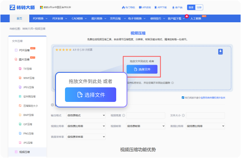The height and width of the screenshot is (158, 241).
Task: Open the 视频帧率 dropdown
Action: (145, 126)
